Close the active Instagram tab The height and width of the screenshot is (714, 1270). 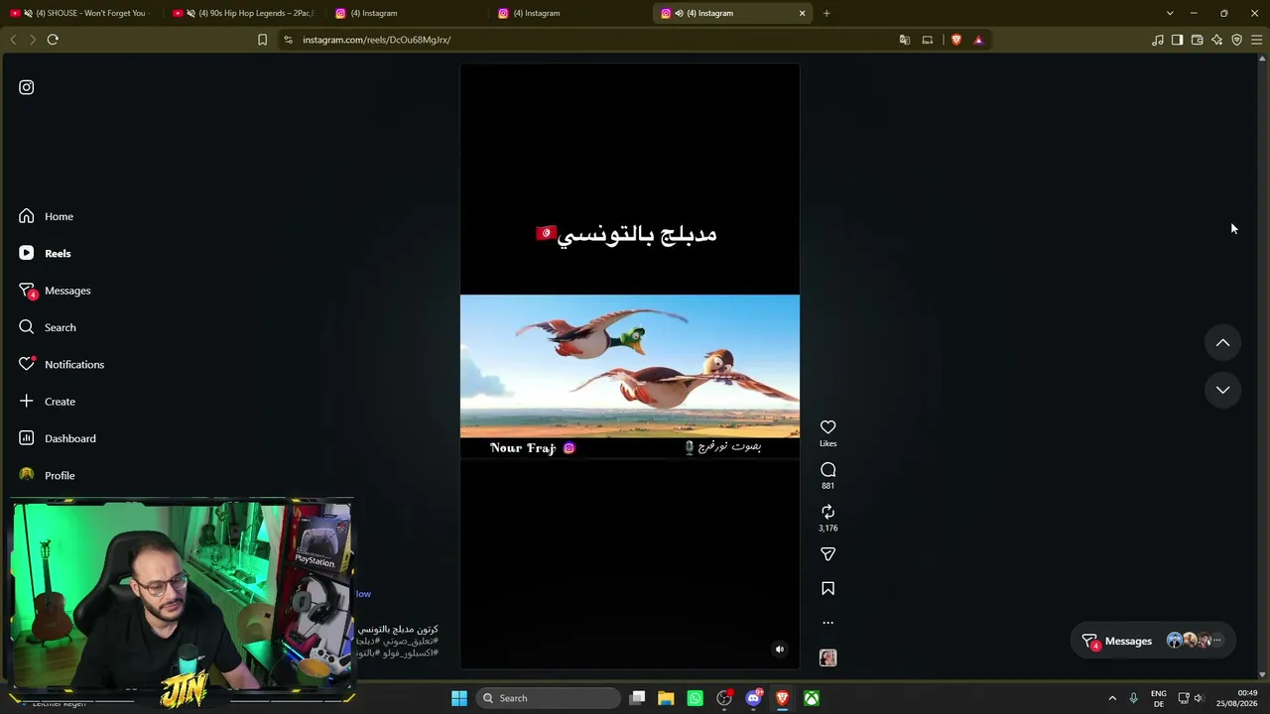(x=803, y=13)
